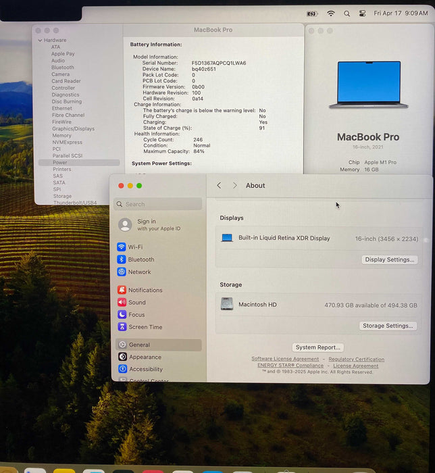Open Spotlight search in the menu bar
This screenshot has height=473, width=435.
347,14
